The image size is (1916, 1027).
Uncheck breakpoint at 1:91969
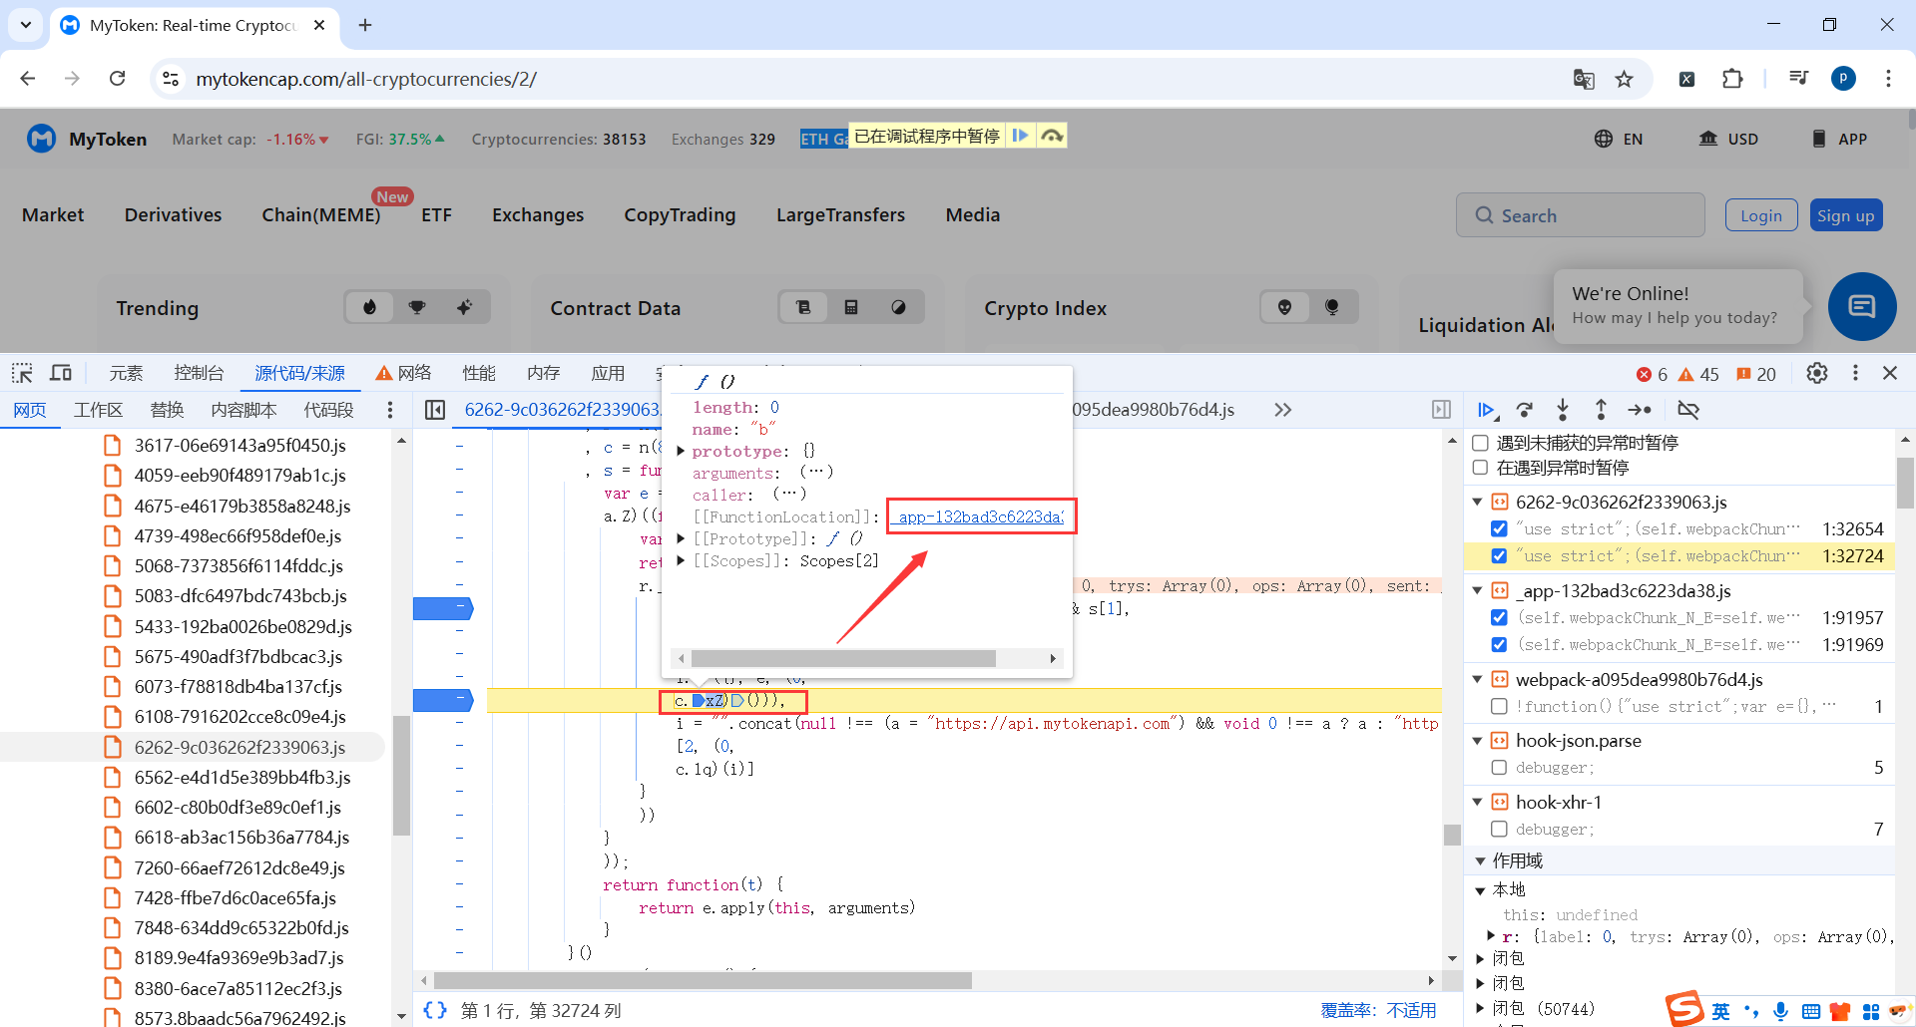point(1499,645)
